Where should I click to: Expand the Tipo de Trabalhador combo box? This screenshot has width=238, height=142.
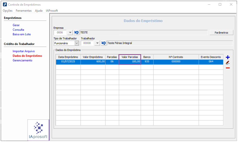(77, 43)
